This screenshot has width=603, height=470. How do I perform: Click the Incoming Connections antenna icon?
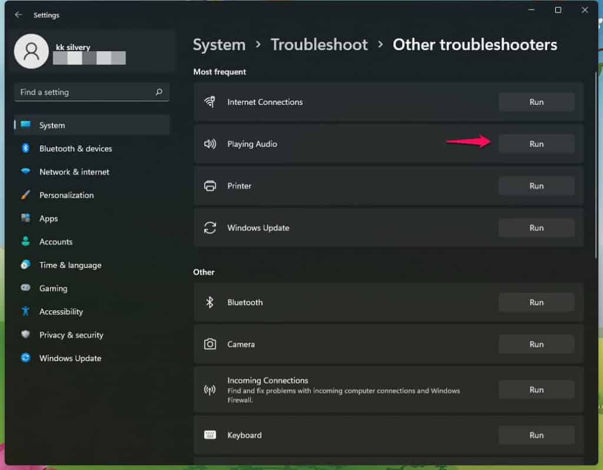(x=210, y=390)
